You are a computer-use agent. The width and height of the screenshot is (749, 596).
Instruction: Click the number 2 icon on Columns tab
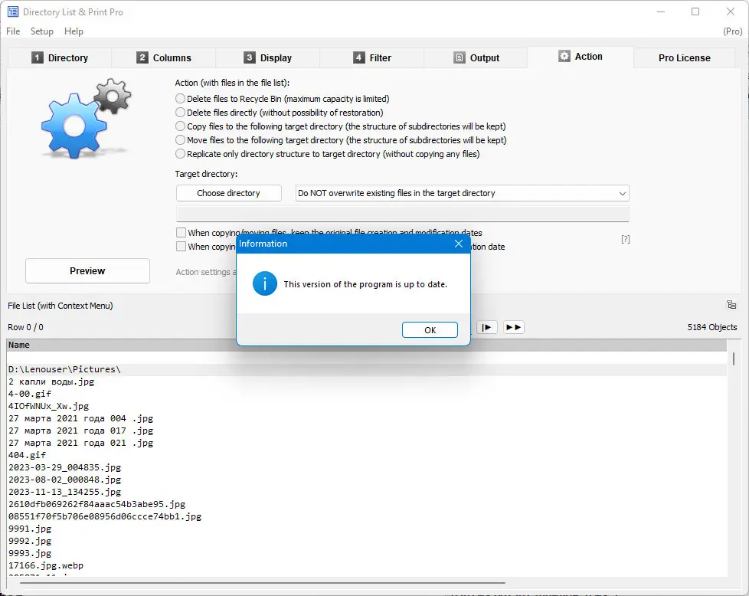(142, 57)
